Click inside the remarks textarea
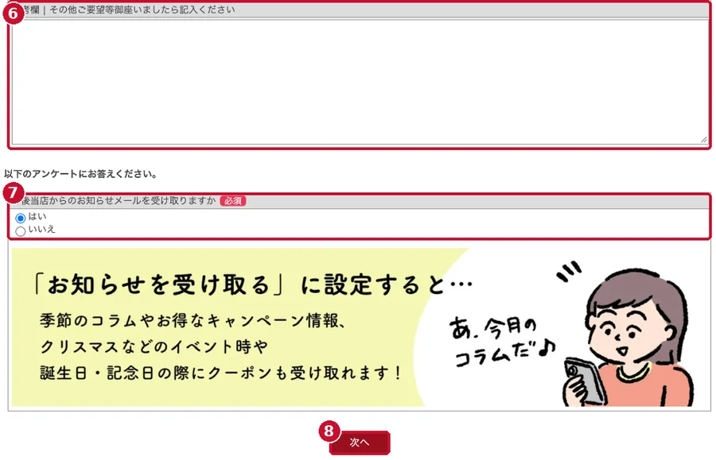 click(x=360, y=82)
